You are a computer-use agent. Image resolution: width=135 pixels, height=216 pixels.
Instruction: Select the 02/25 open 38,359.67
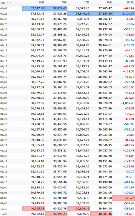[x=37, y=29]
